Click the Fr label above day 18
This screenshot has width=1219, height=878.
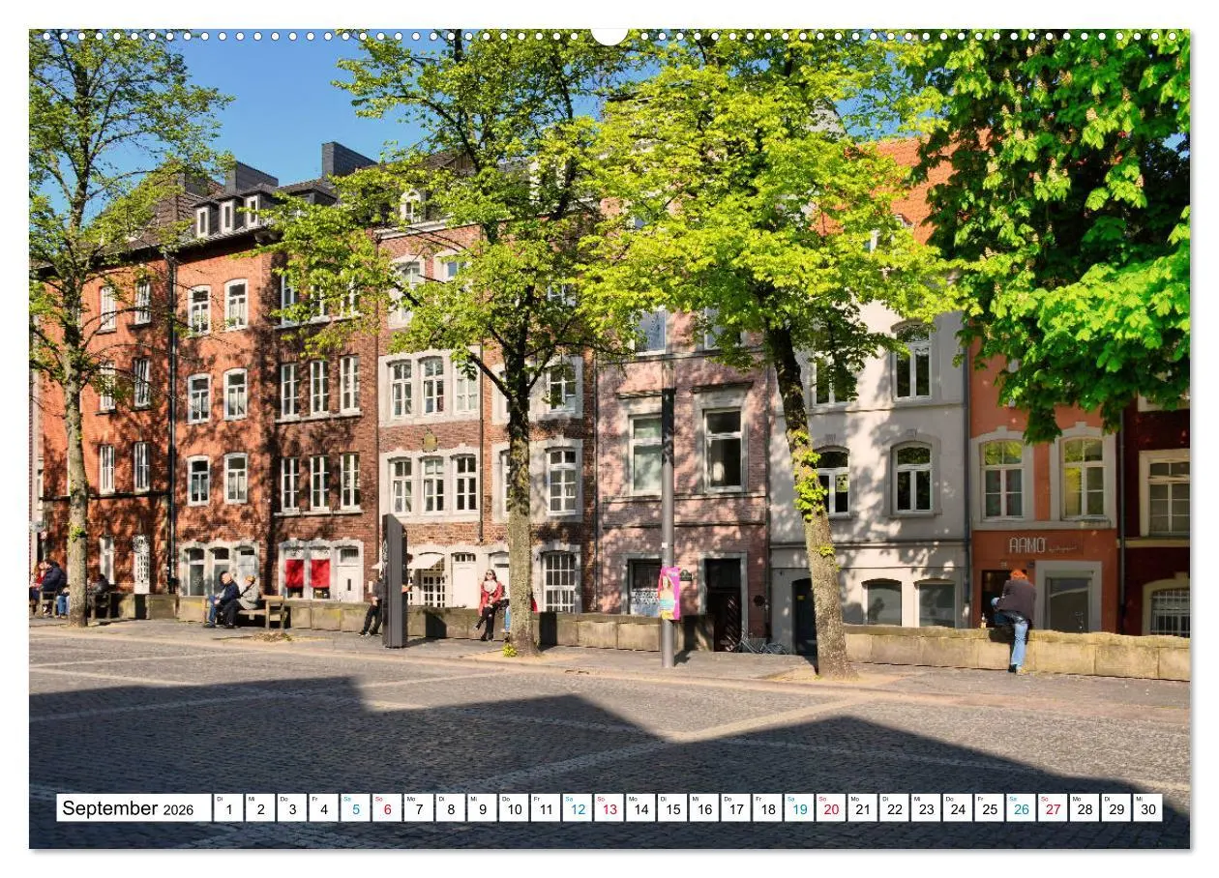[760, 800]
